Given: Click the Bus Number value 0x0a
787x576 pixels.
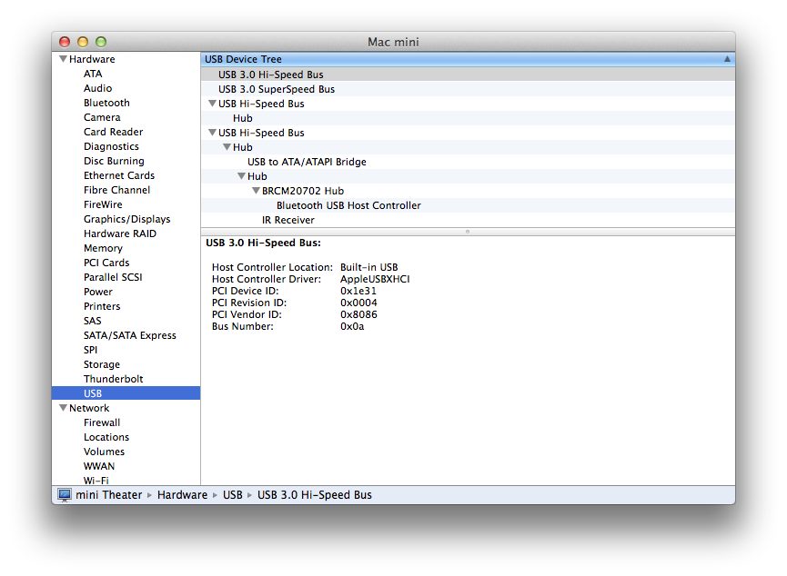Looking at the screenshot, I should tap(352, 326).
